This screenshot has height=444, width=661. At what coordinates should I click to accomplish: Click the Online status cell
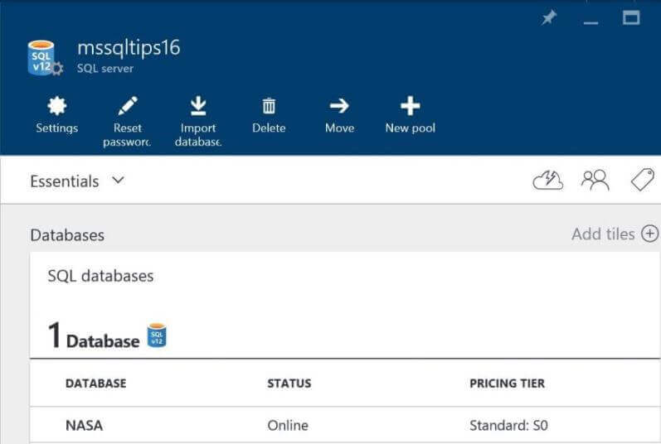click(288, 426)
